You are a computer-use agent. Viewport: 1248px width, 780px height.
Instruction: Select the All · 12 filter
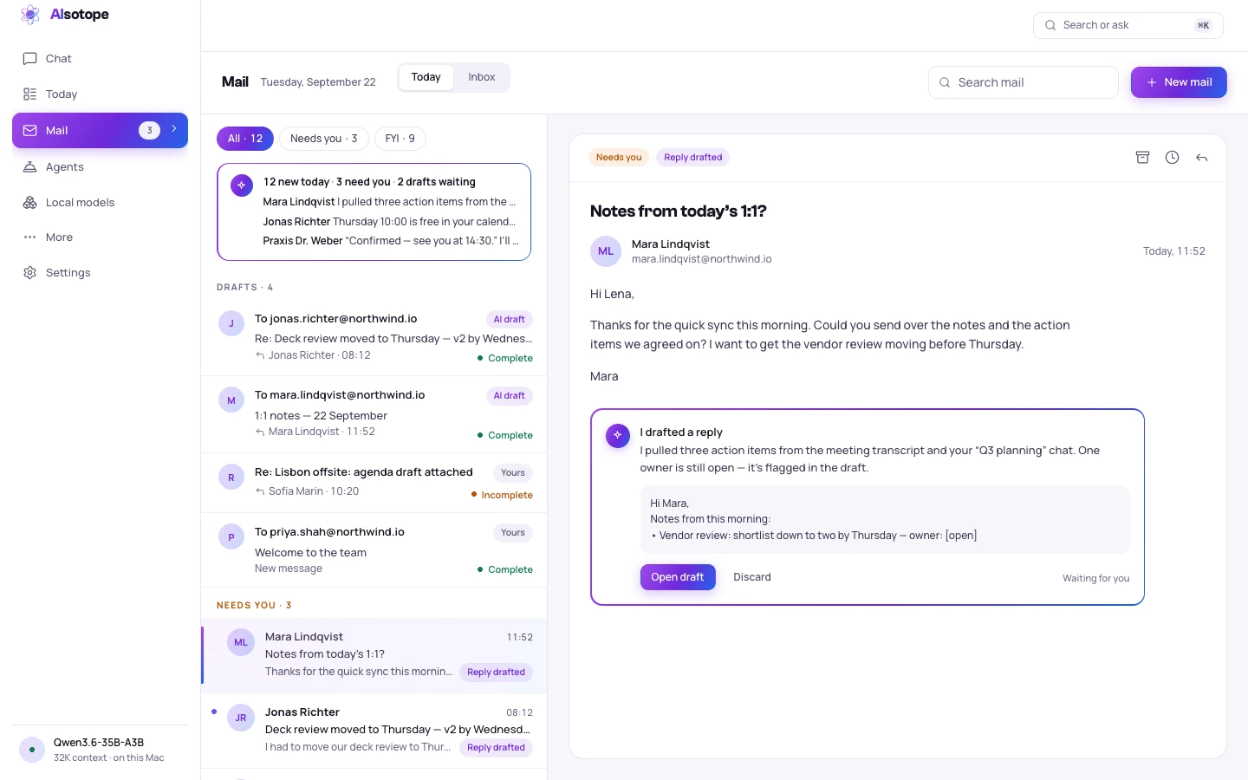(245, 139)
